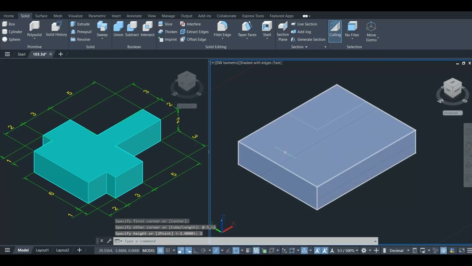
Task: Add a new drawing tab
Action: [x=61, y=54]
